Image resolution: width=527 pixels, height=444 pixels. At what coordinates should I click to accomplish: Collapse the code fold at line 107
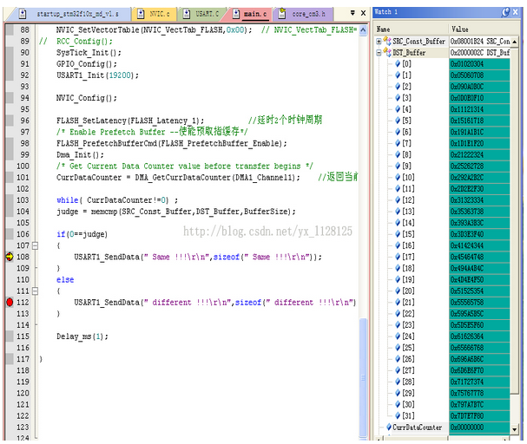35,245
